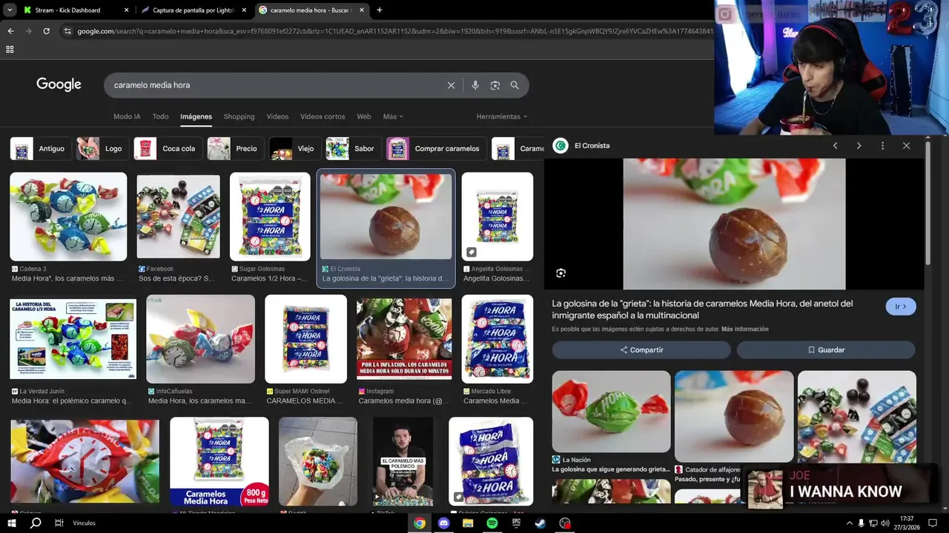This screenshot has height=533, width=949.
Task: Filter images by Coca cola chip
Action: click(x=168, y=148)
